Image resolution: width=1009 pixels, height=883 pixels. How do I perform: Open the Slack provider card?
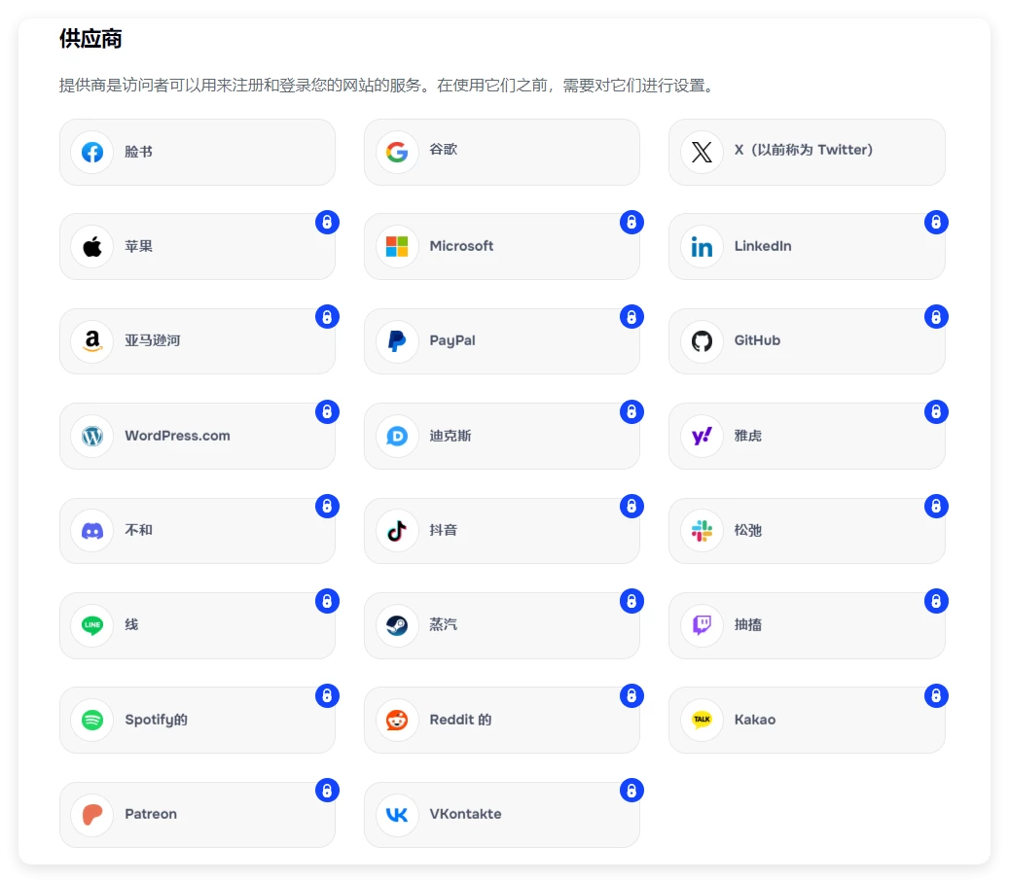(806, 531)
